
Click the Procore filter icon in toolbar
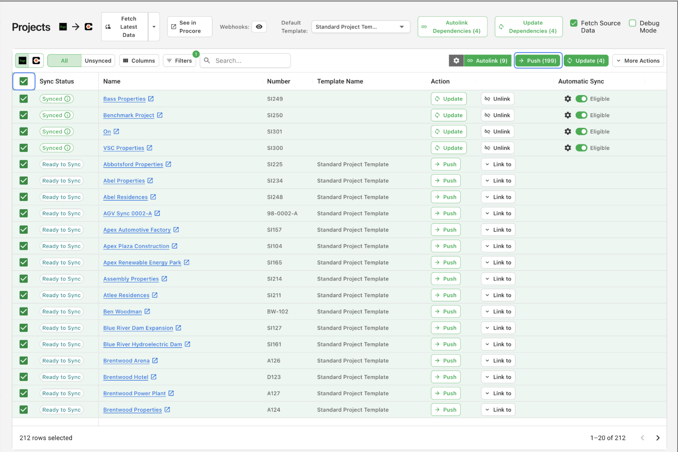click(x=36, y=61)
